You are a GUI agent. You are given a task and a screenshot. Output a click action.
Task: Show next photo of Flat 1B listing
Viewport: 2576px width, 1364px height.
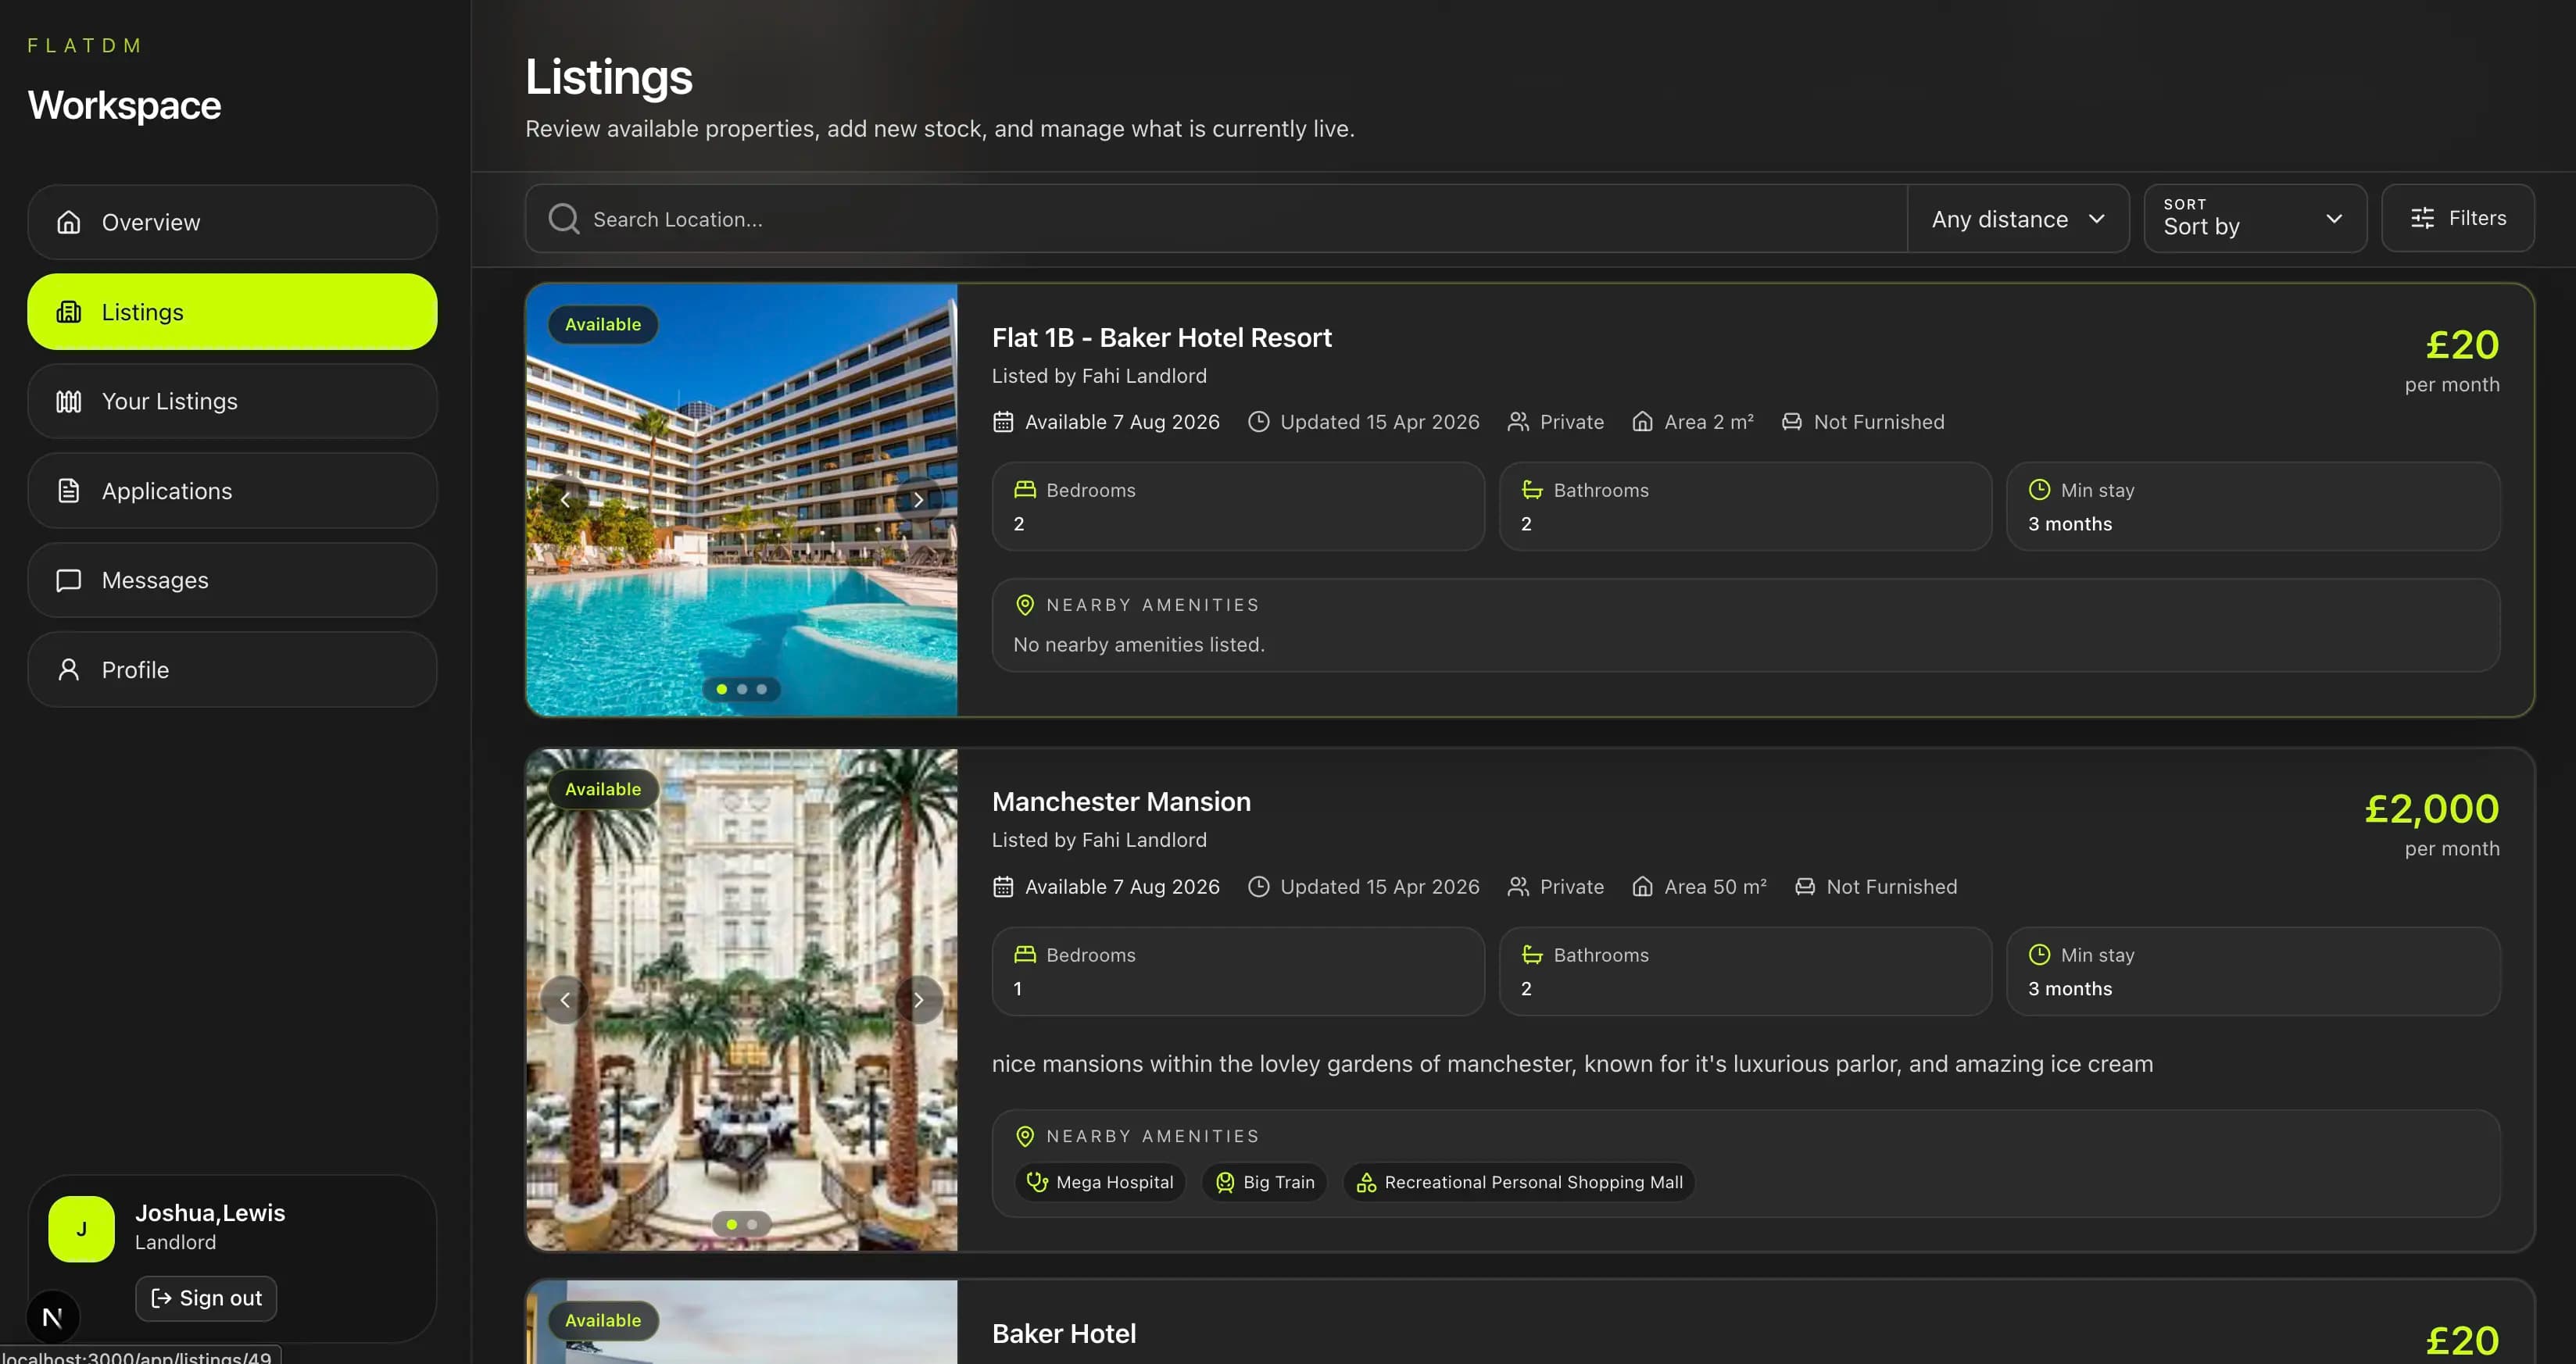click(918, 500)
